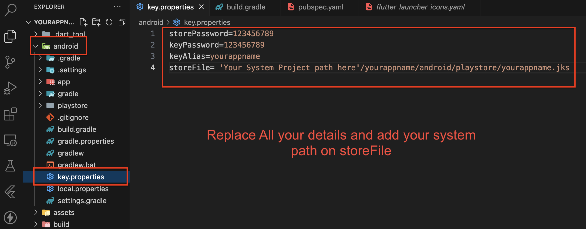Open Explorer more actions ellipsis menu
The width and height of the screenshot is (586, 229).
(x=117, y=7)
